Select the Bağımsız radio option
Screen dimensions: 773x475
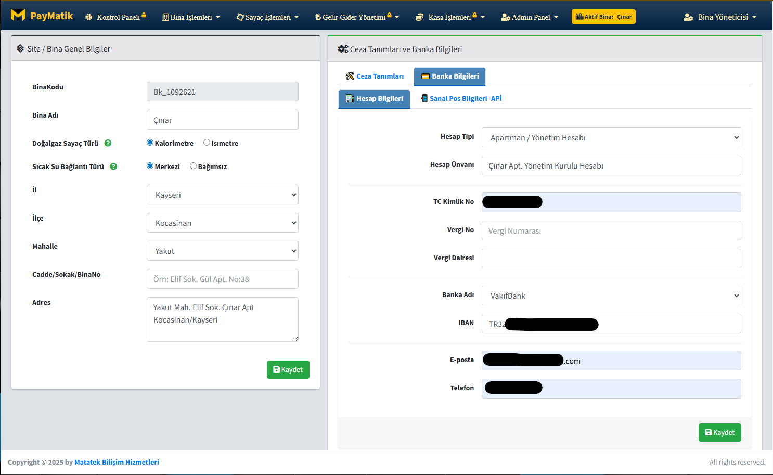point(193,166)
